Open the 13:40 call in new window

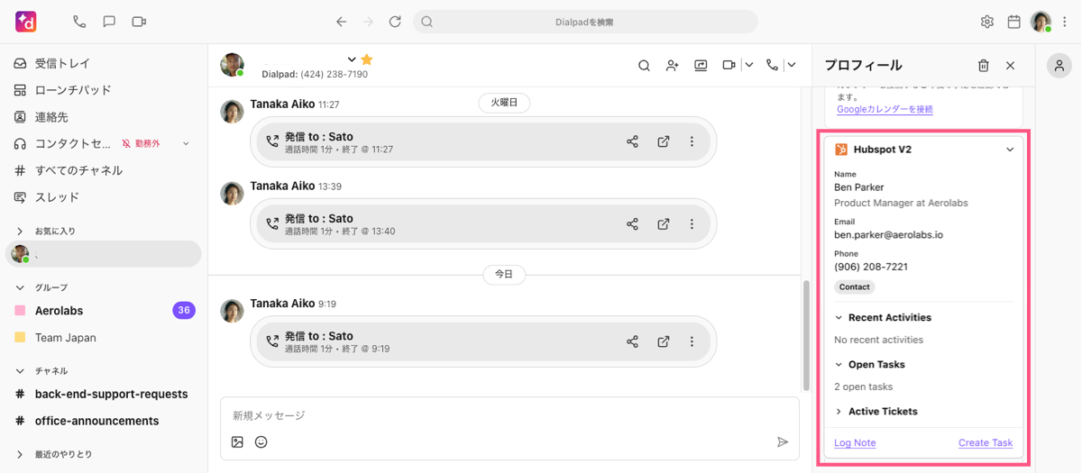tap(663, 223)
